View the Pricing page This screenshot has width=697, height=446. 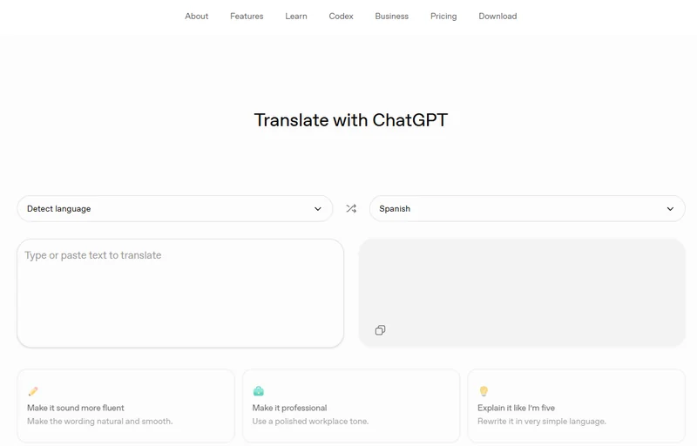pos(443,17)
